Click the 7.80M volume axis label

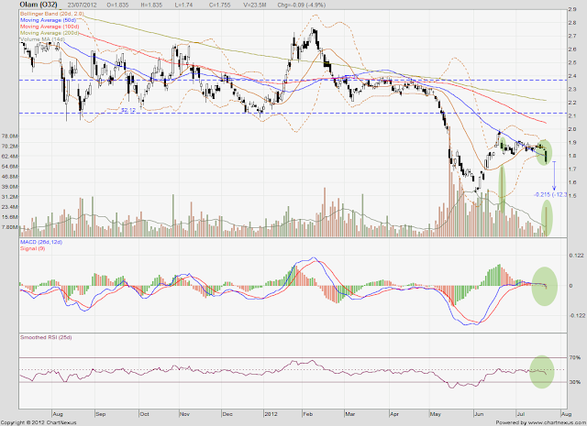[10, 227]
